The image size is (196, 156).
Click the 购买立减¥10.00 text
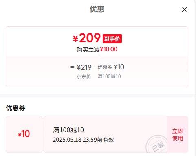(97, 49)
